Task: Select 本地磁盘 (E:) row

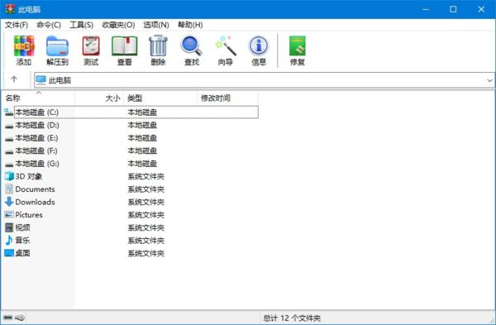Action: pos(131,137)
